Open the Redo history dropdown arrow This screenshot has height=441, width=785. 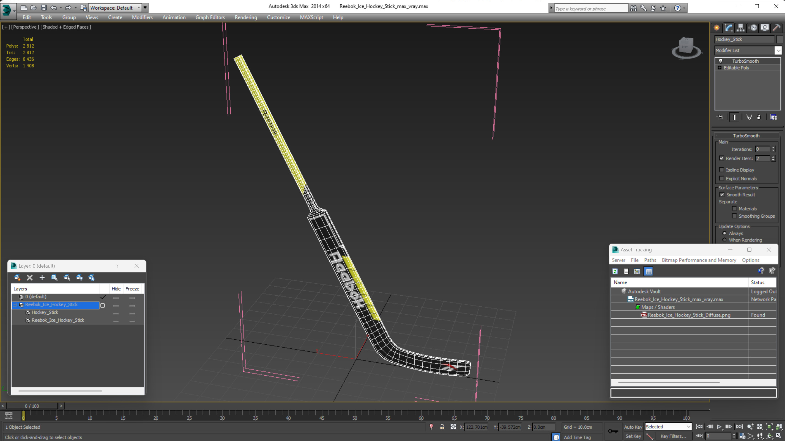tap(76, 8)
